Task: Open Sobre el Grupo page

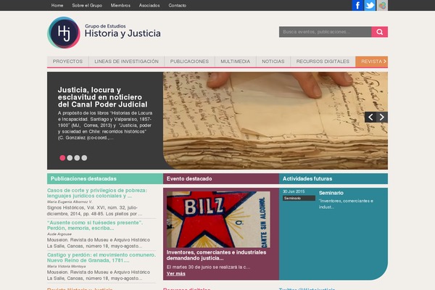Action: [87, 5]
